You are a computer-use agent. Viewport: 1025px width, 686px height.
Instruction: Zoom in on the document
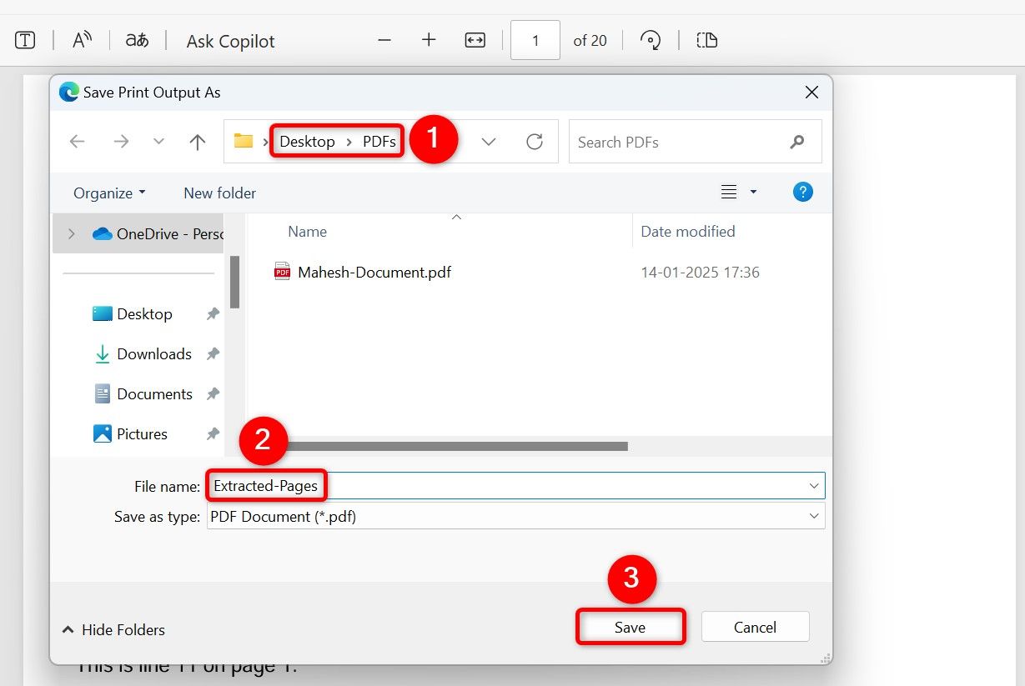click(x=428, y=39)
